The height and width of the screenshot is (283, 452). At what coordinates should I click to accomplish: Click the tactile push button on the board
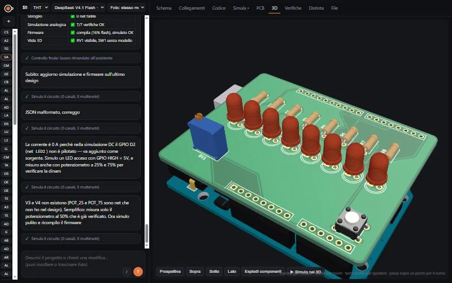(351, 222)
